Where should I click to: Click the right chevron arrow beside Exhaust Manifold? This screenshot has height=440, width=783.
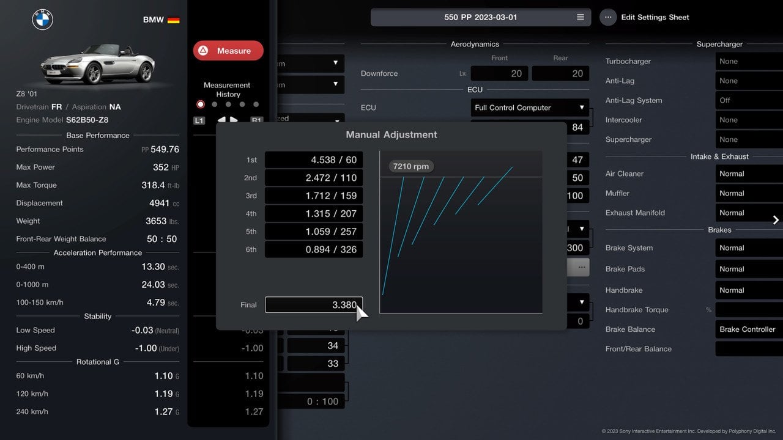click(776, 220)
